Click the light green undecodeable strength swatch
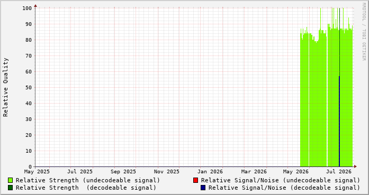The height and width of the screenshot is (195, 369). [10, 180]
